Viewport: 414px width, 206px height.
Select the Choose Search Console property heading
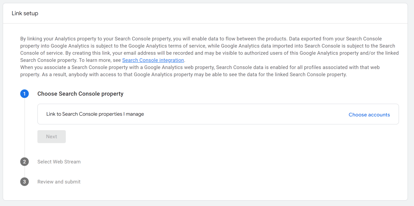[80, 94]
